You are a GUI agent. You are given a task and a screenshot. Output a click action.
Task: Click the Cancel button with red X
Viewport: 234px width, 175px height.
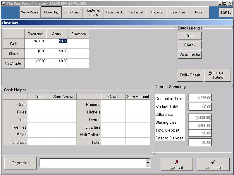click(177, 164)
